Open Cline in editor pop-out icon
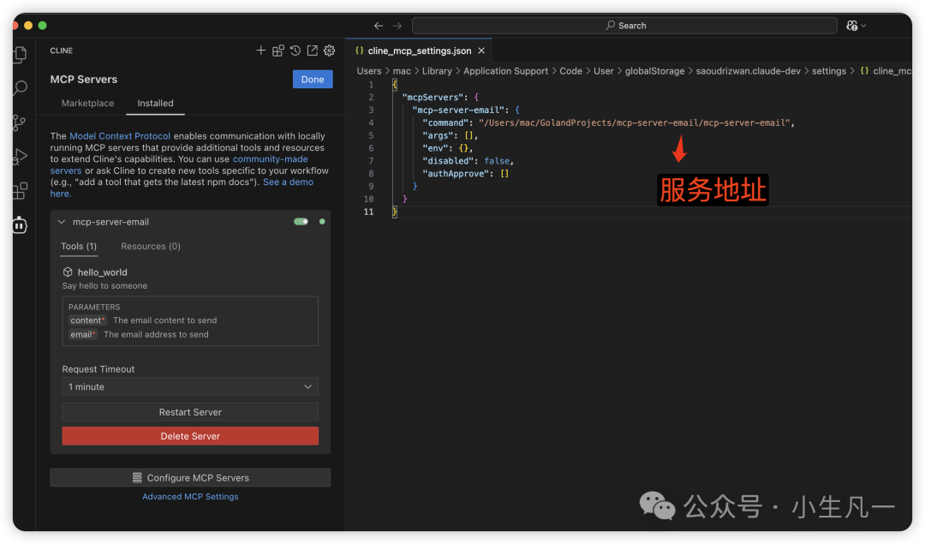 click(312, 51)
